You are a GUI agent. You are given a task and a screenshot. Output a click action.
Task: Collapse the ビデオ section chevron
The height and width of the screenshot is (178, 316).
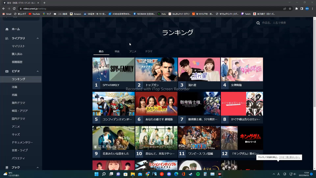[38, 71]
